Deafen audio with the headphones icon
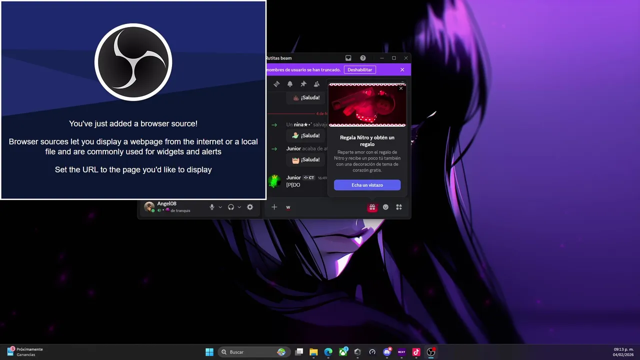The height and width of the screenshot is (360, 640). tap(231, 207)
